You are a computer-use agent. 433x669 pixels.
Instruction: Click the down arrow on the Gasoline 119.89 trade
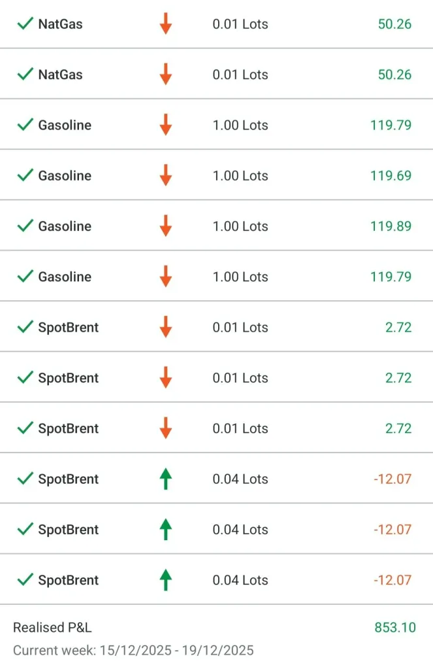[x=166, y=226]
